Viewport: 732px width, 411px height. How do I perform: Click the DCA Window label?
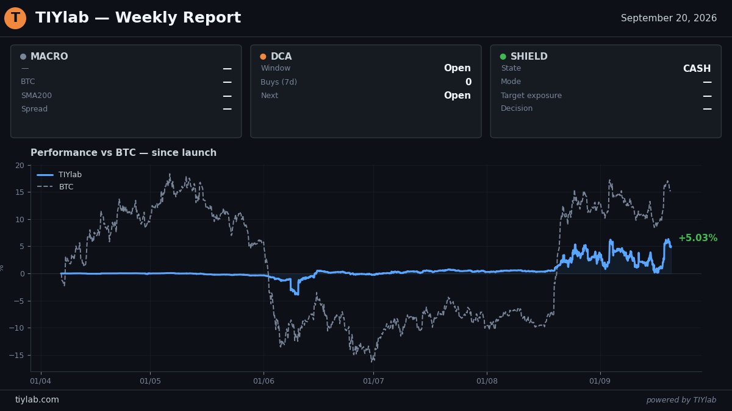[276, 68]
